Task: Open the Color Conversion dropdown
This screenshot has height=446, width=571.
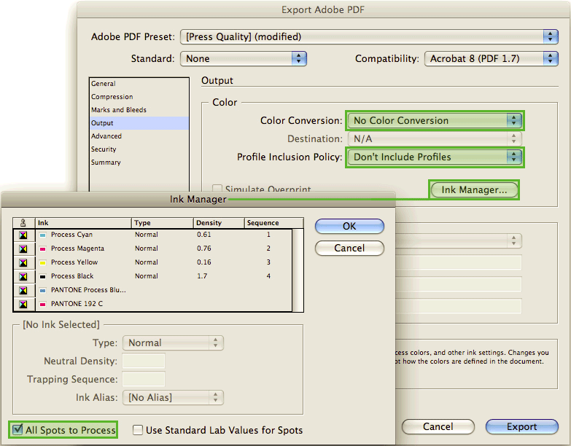Action: pos(435,120)
